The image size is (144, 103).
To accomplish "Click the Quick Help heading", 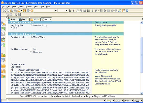I will click(101, 22).
